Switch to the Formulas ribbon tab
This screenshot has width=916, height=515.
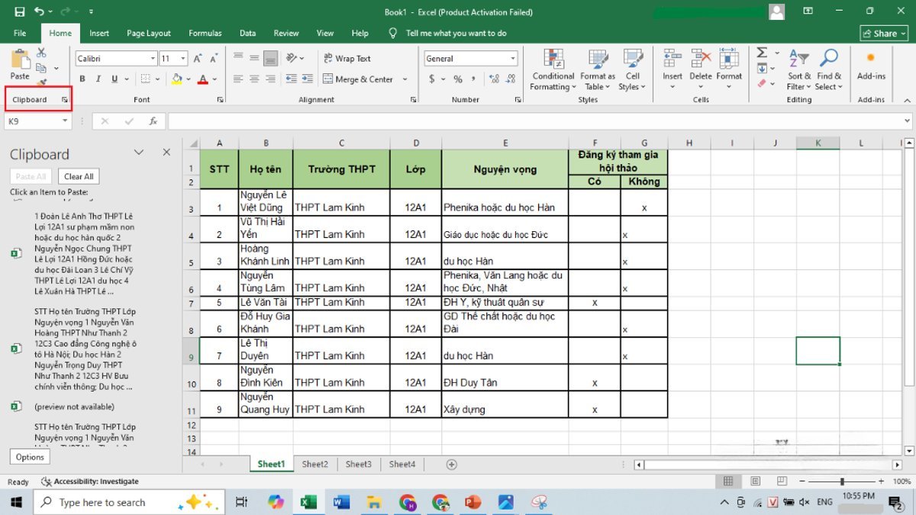pyautogui.click(x=205, y=34)
